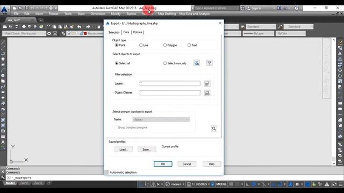This screenshot has width=344, height=193.
Task: Click red layer color swatch in Layers toolbar
Action: pos(85,33)
